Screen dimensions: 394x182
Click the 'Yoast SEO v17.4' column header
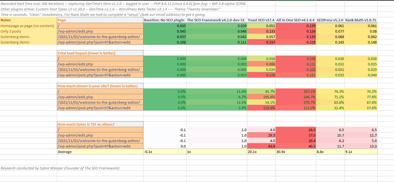click(261, 20)
